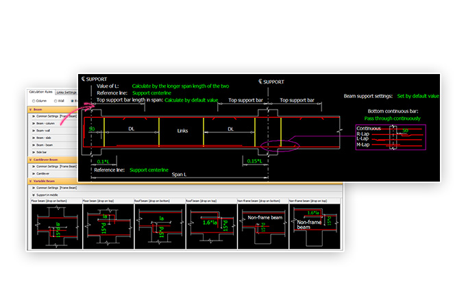Select the Beam - slab rule item
The height and width of the screenshot is (281, 466).
[47, 138]
